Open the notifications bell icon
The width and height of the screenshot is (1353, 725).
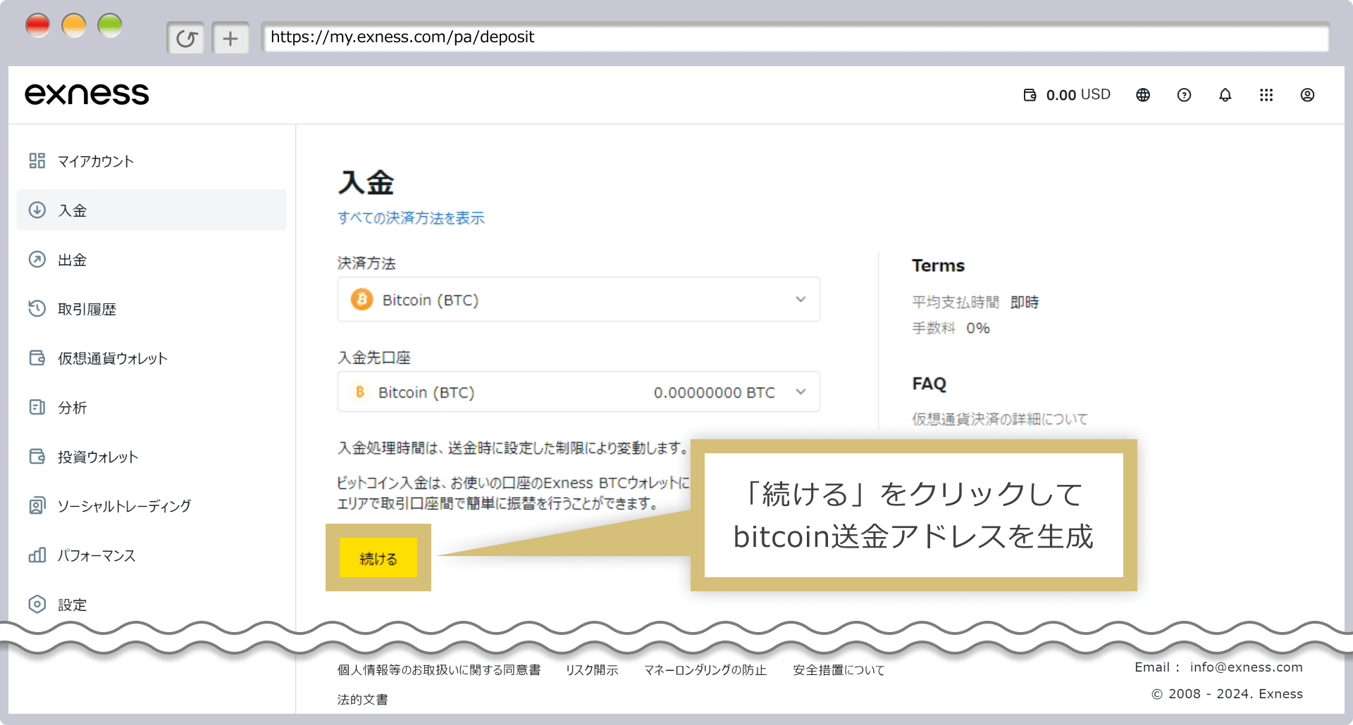point(1225,95)
